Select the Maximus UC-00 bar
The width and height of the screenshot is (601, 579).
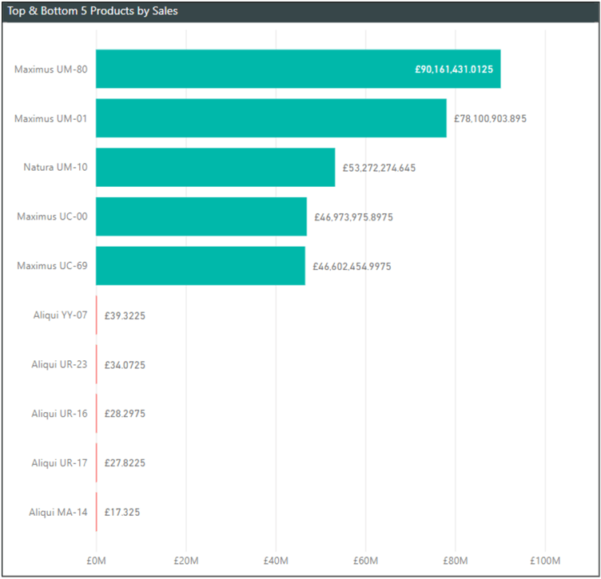click(x=201, y=216)
